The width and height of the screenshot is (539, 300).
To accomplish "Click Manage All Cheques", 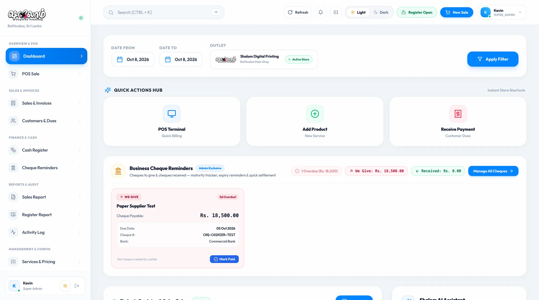I will point(493,171).
